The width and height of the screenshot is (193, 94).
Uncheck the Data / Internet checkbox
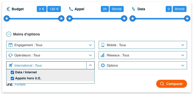click(x=12, y=72)
